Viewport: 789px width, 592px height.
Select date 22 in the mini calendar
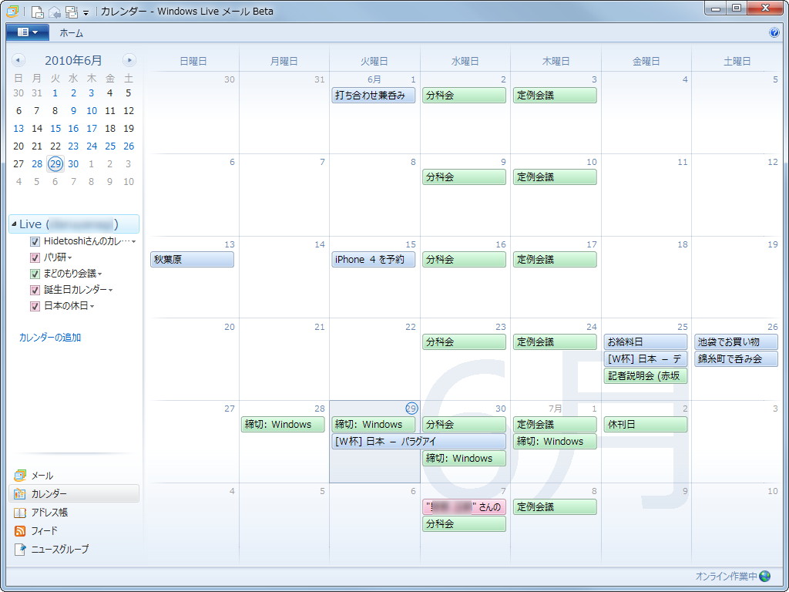click(x=55, y=146)
